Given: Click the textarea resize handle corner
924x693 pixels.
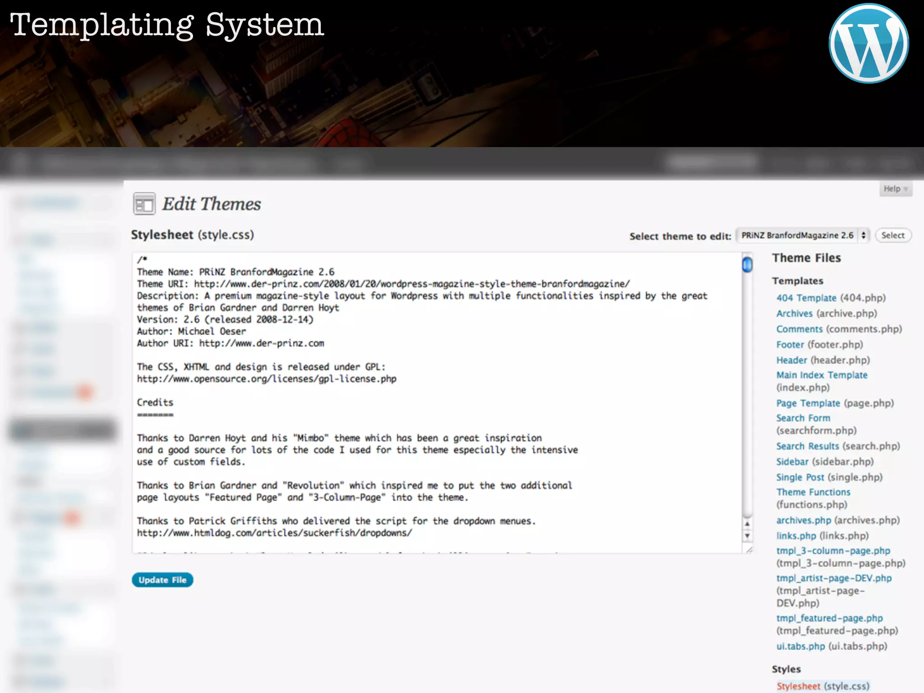Looking at the screenshot, I should [748, 549].
